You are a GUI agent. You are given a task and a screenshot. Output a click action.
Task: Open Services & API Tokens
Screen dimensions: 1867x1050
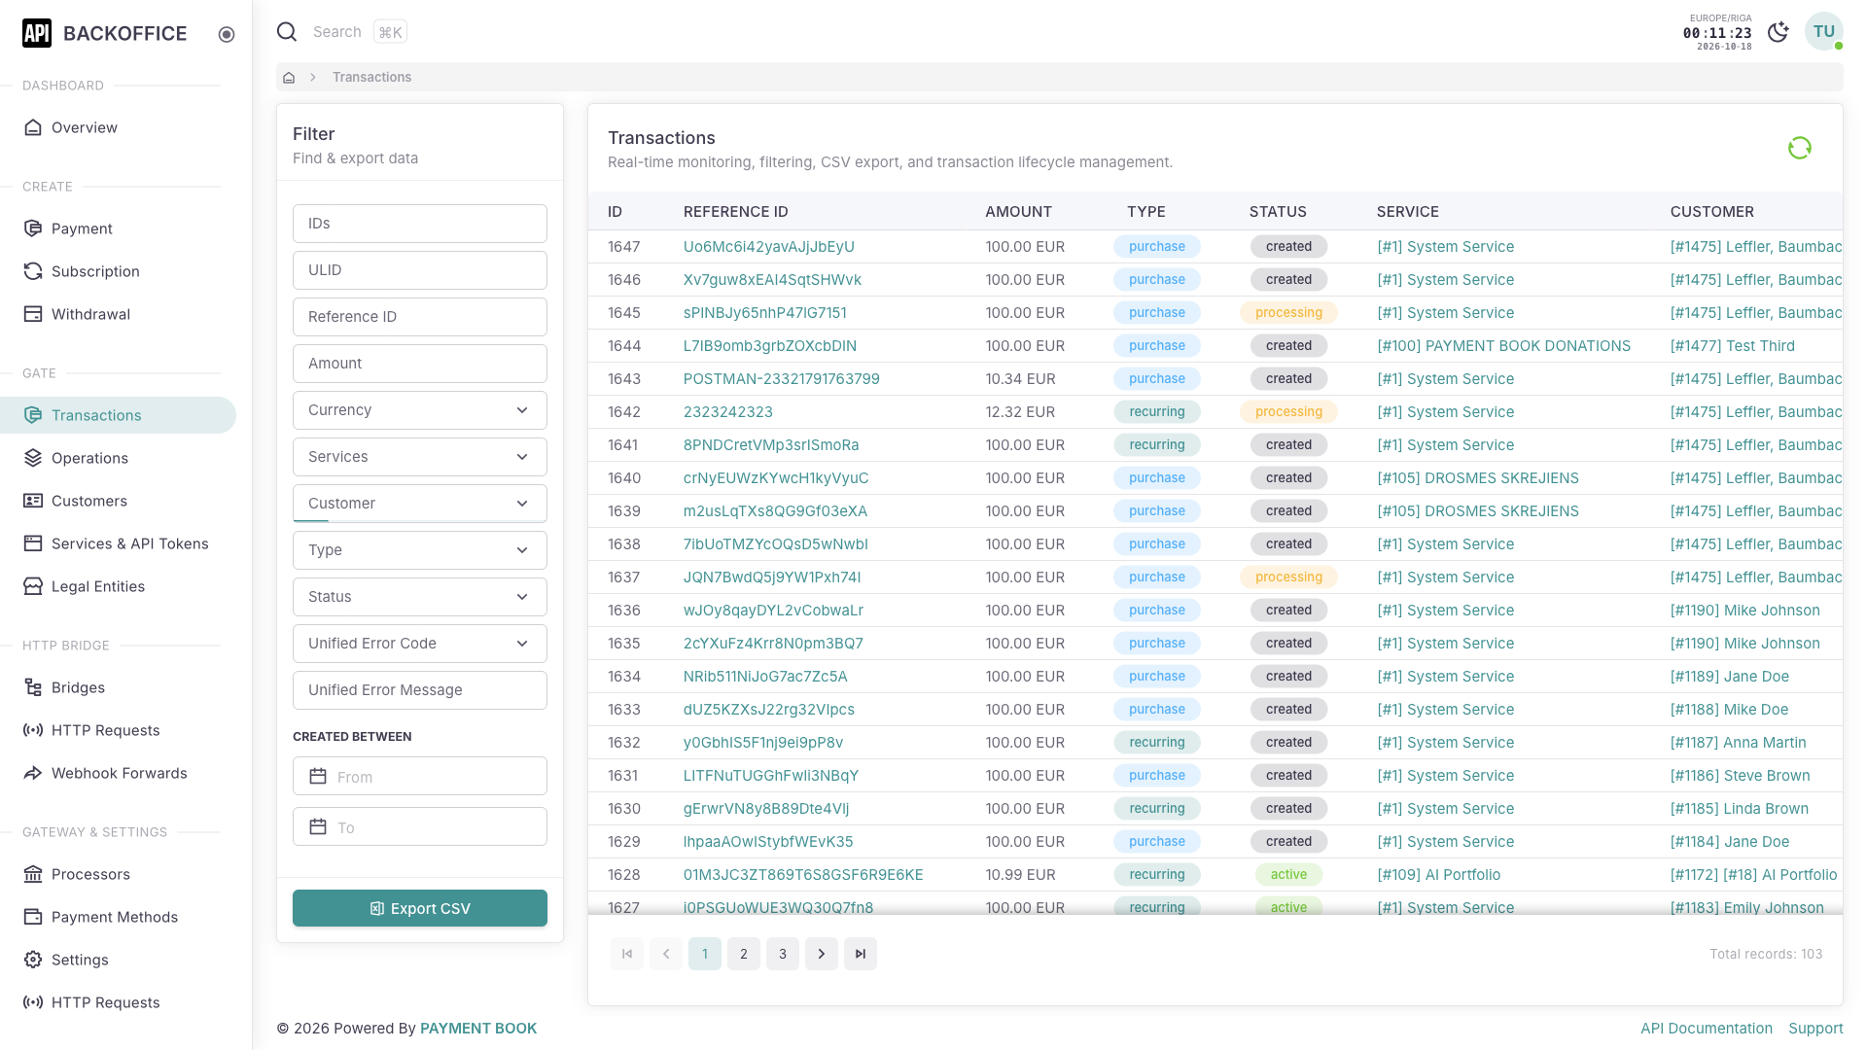[x=118, y=543]
